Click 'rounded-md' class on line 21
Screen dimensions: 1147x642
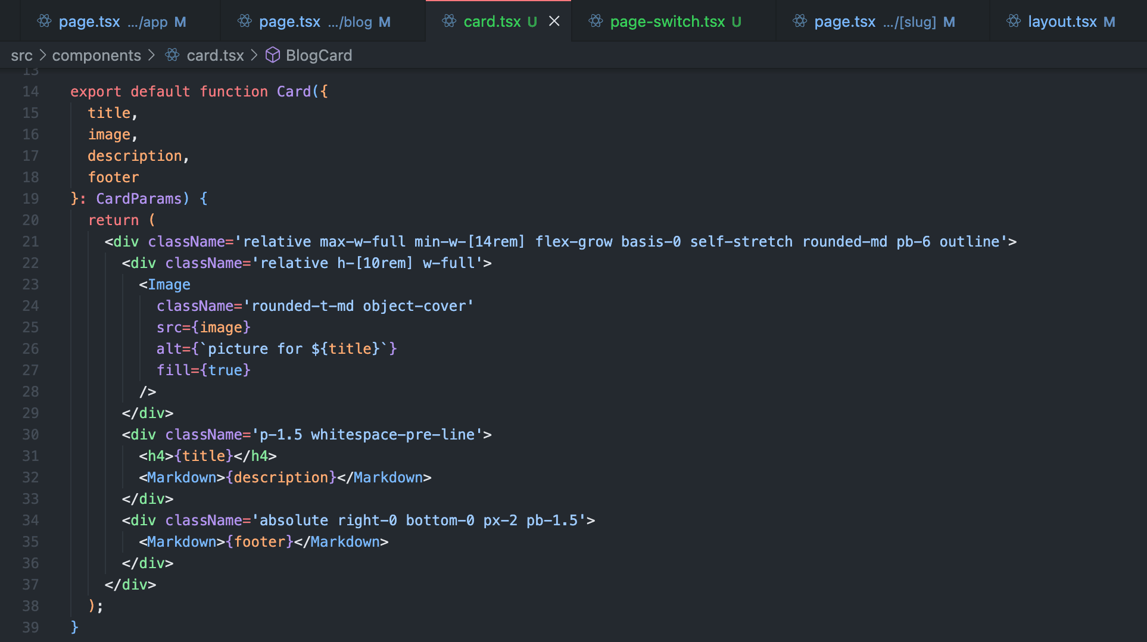[x=844, y=242]
